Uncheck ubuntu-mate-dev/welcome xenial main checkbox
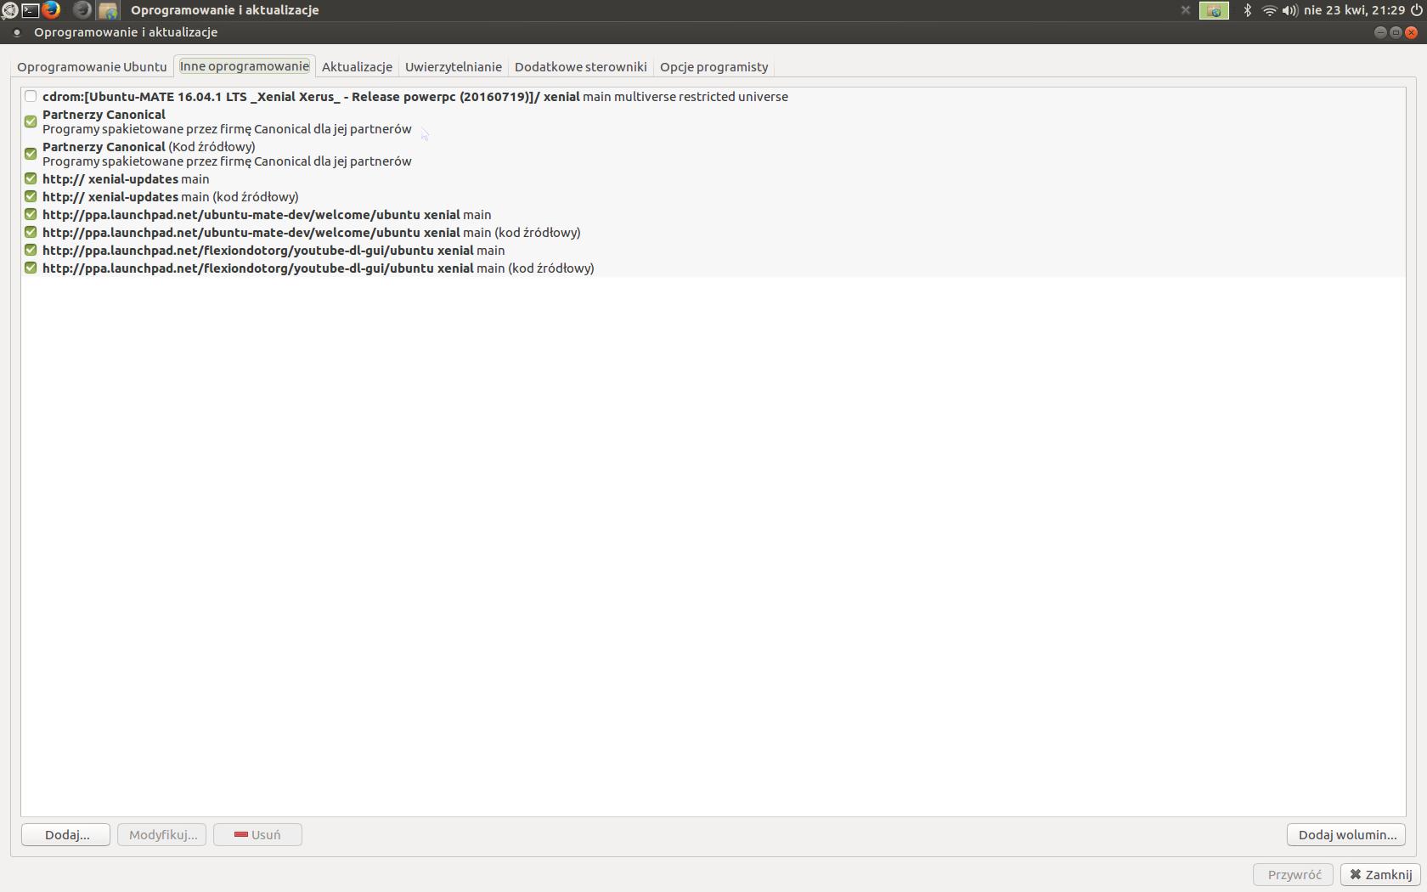 point(31,214)
